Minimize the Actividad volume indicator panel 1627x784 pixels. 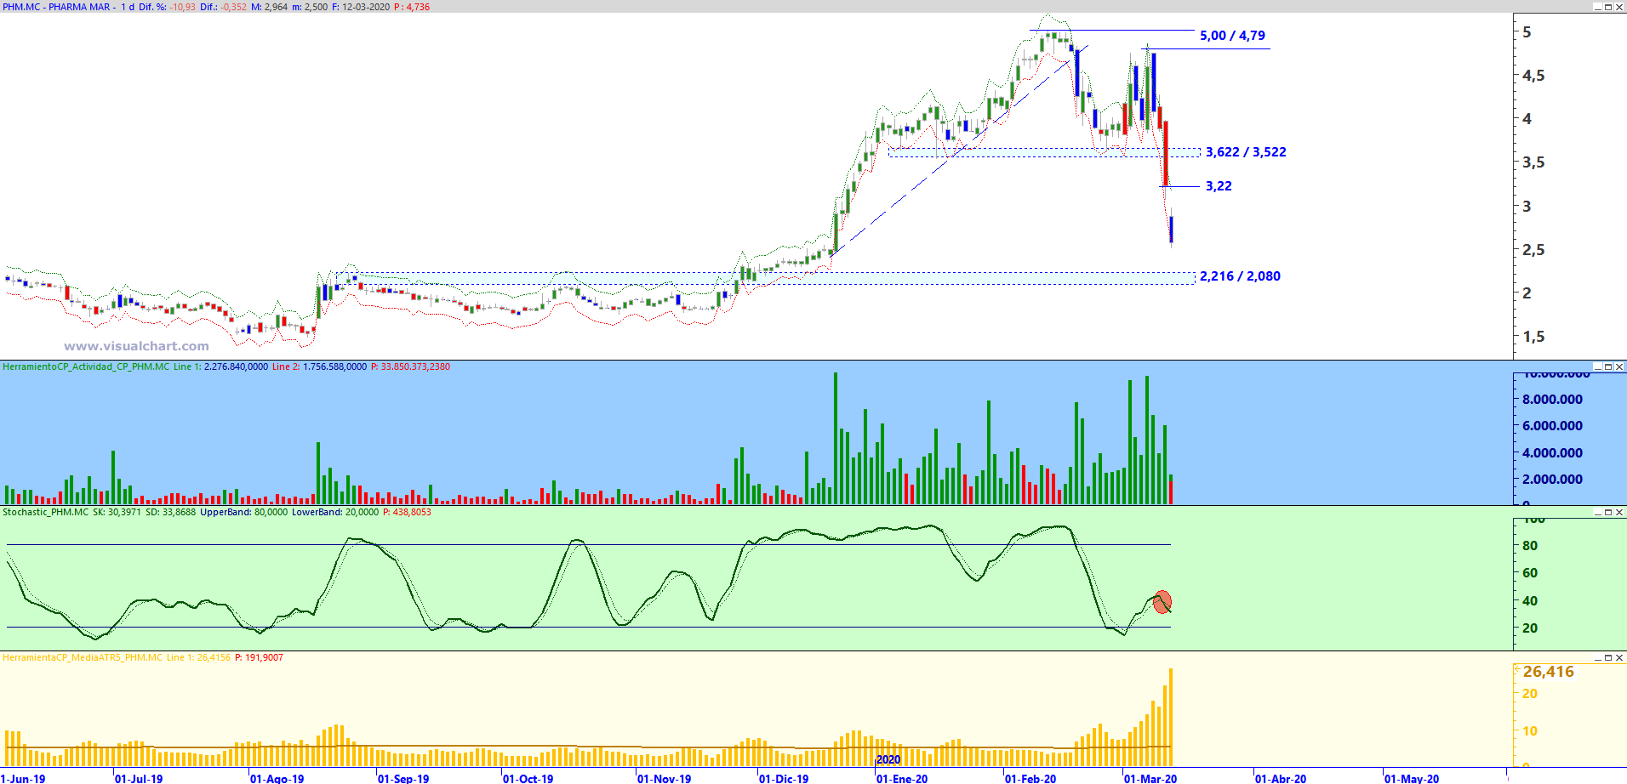[x=1596, y=366]
